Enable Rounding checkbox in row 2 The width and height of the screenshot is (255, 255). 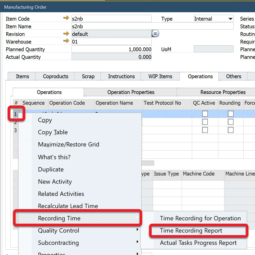pyautogui.click(x=231, y=122)
